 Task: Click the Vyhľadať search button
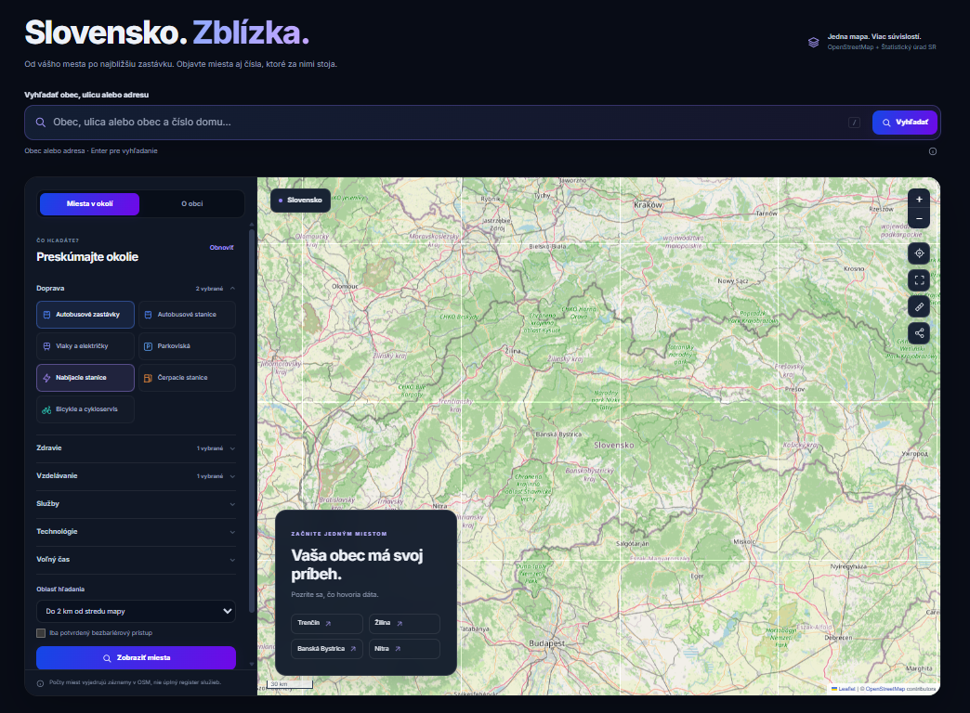click(905, 123)
